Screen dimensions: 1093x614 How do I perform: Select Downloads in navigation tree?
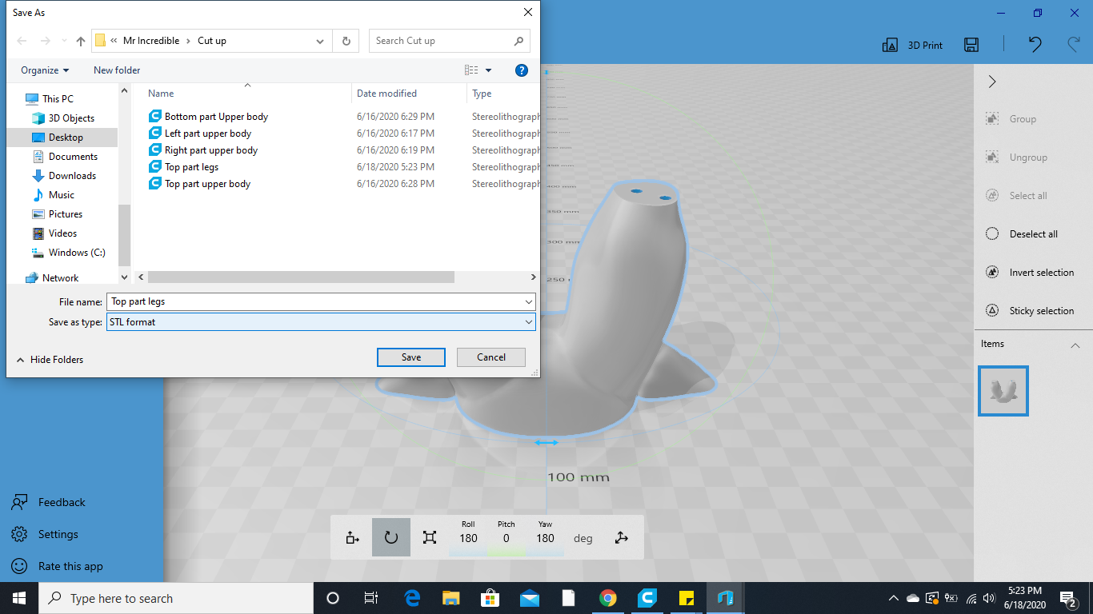coord(72,176)
